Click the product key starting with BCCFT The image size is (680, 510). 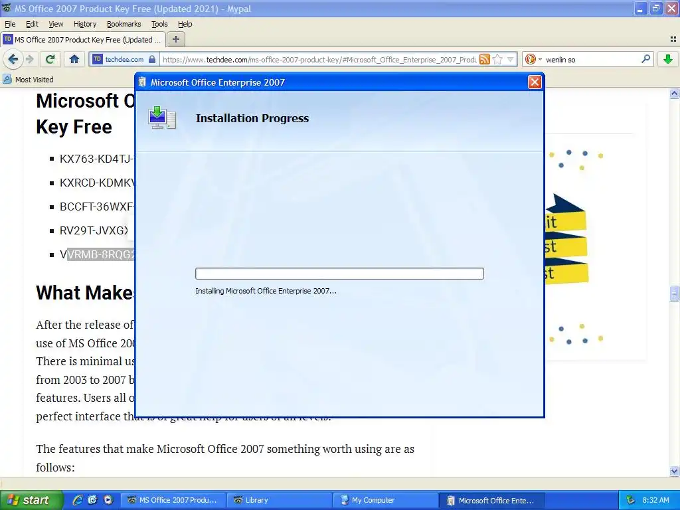[97, 207]
